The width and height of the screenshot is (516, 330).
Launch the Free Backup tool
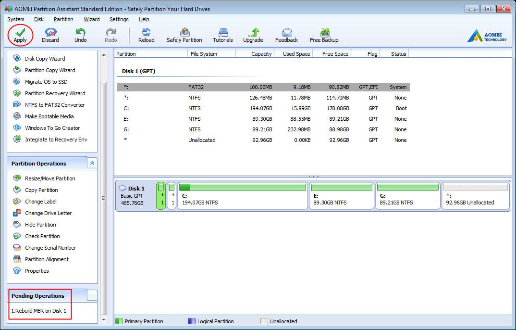[x=324, y=35]
